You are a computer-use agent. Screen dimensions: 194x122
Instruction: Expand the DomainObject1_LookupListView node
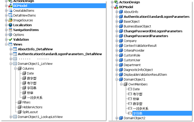11,117
